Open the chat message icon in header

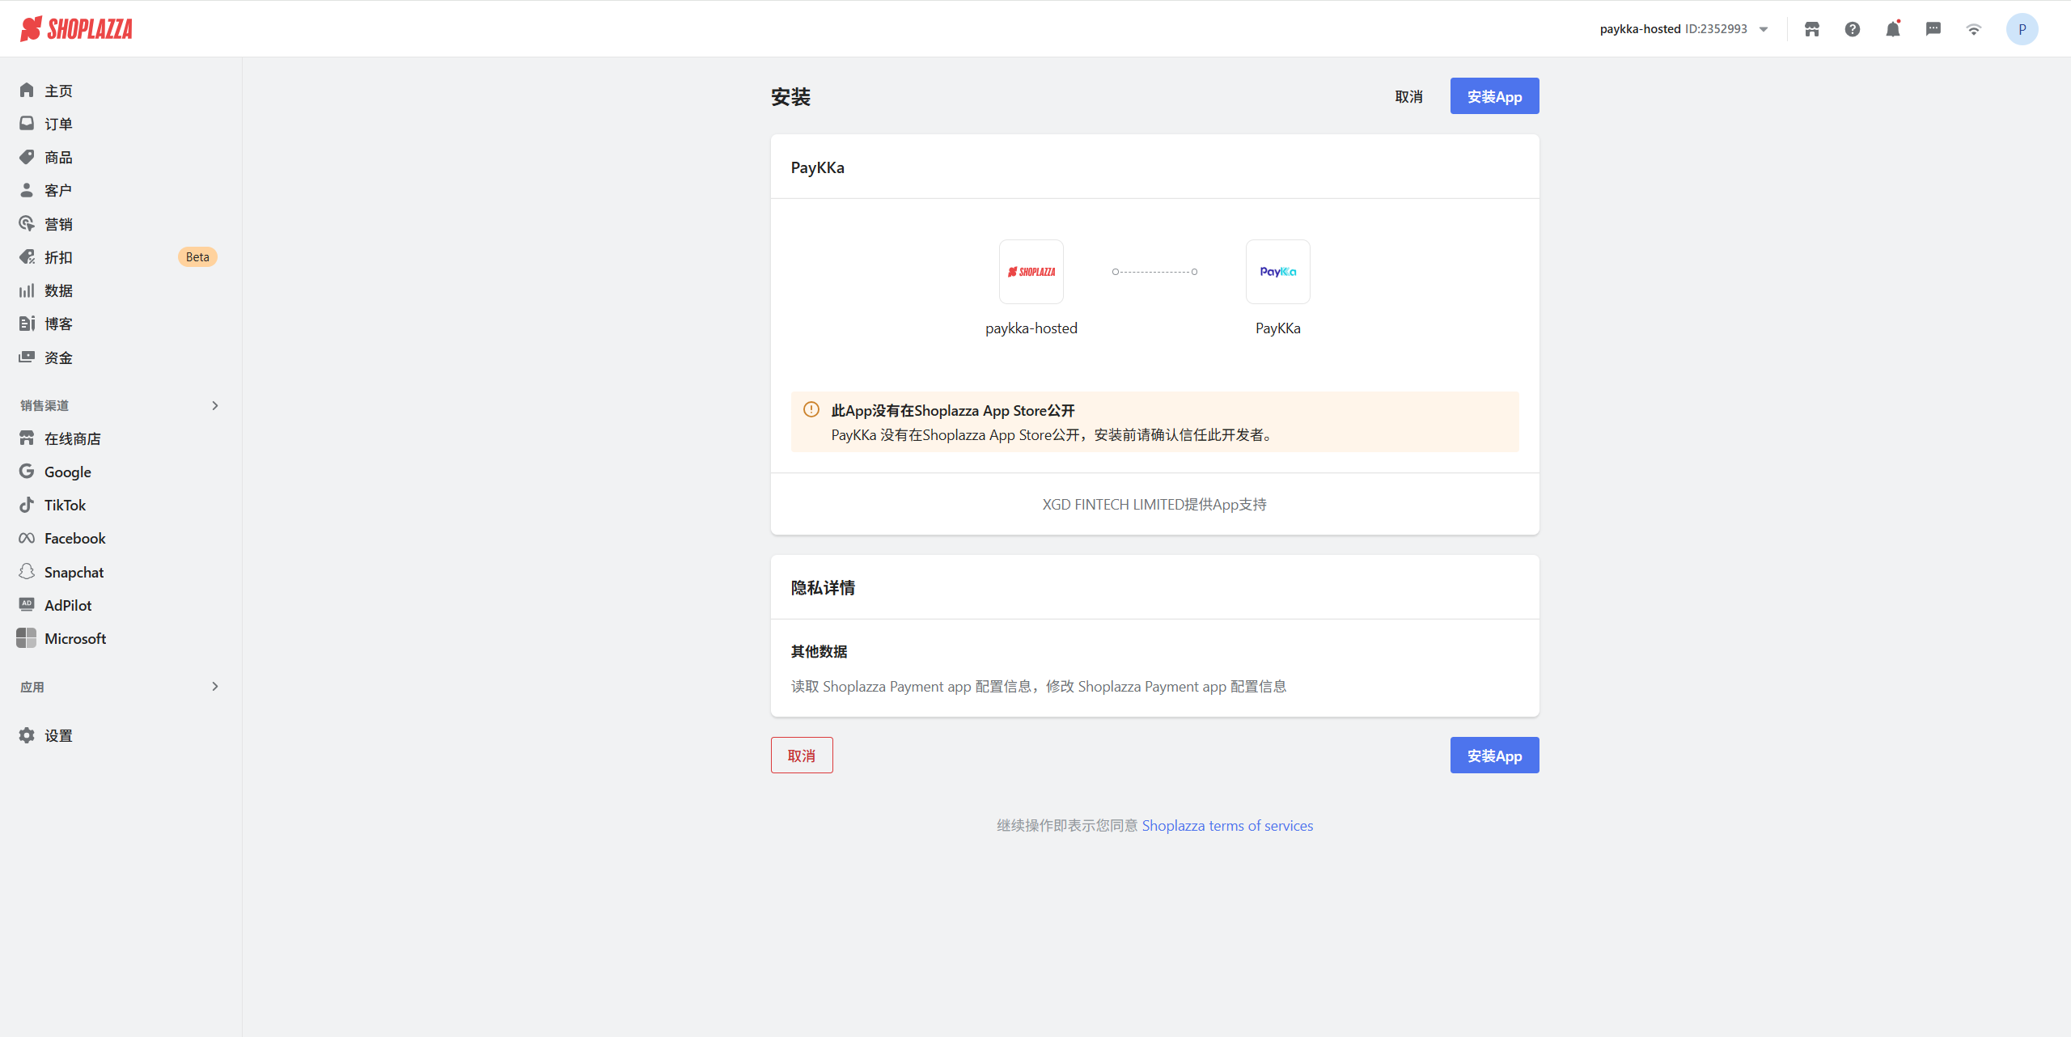pyautogui.click(x=1933, y=29)
